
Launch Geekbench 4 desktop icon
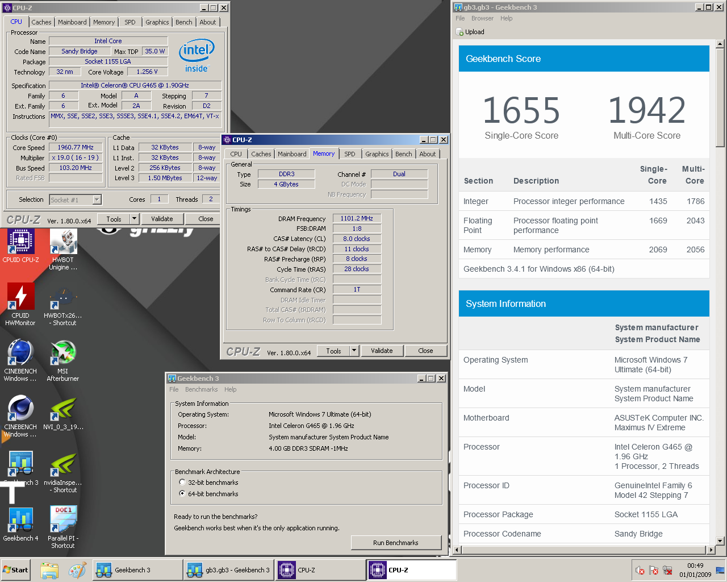(x=20, y=524)
